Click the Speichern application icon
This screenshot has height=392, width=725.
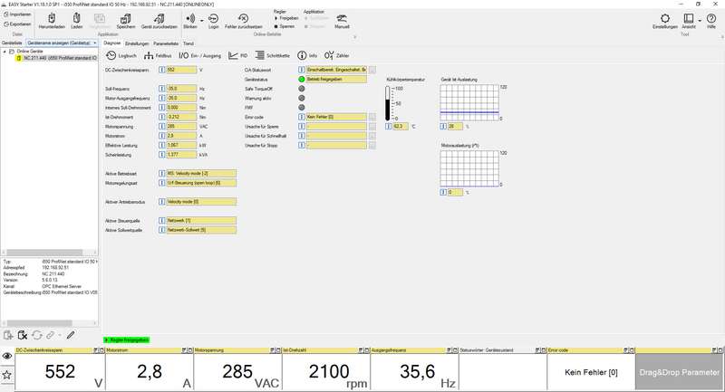pyautogui.click(x=126, y=18)
